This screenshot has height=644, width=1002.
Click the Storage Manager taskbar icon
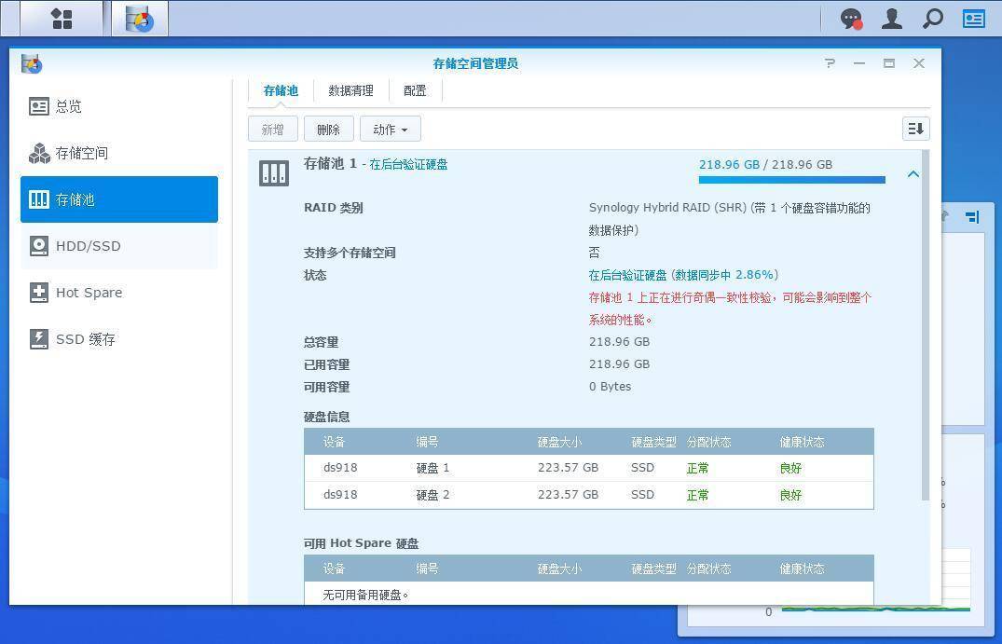tap(140, 19)
